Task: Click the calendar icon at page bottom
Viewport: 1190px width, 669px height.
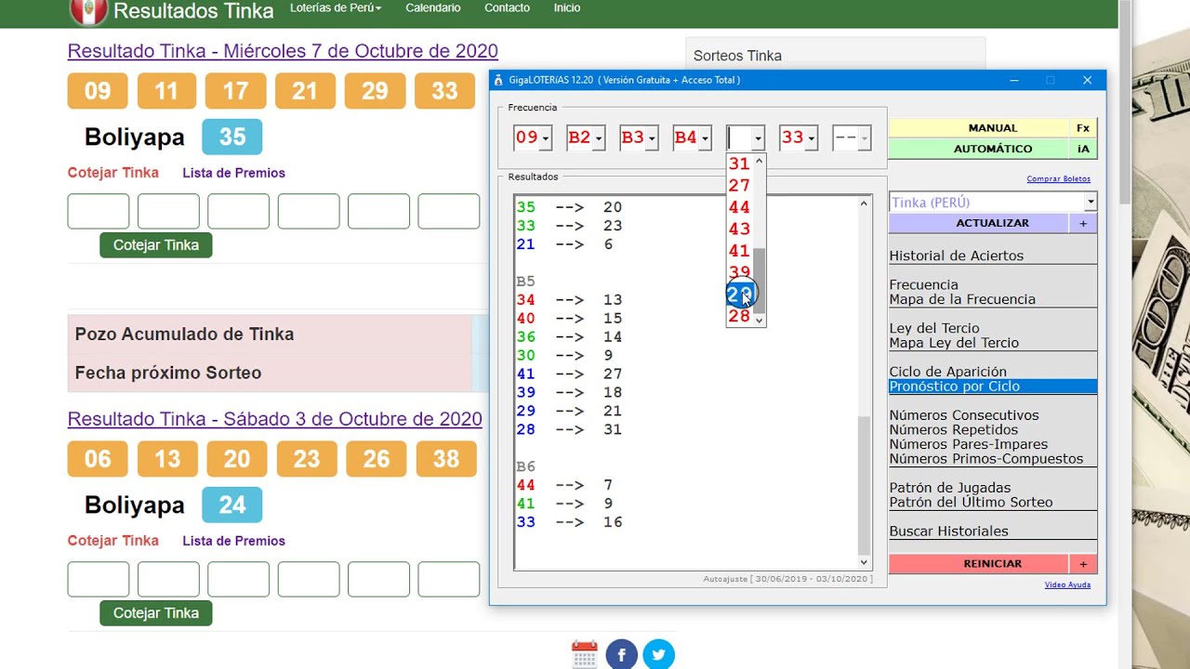Action: [x=585, y=654]
